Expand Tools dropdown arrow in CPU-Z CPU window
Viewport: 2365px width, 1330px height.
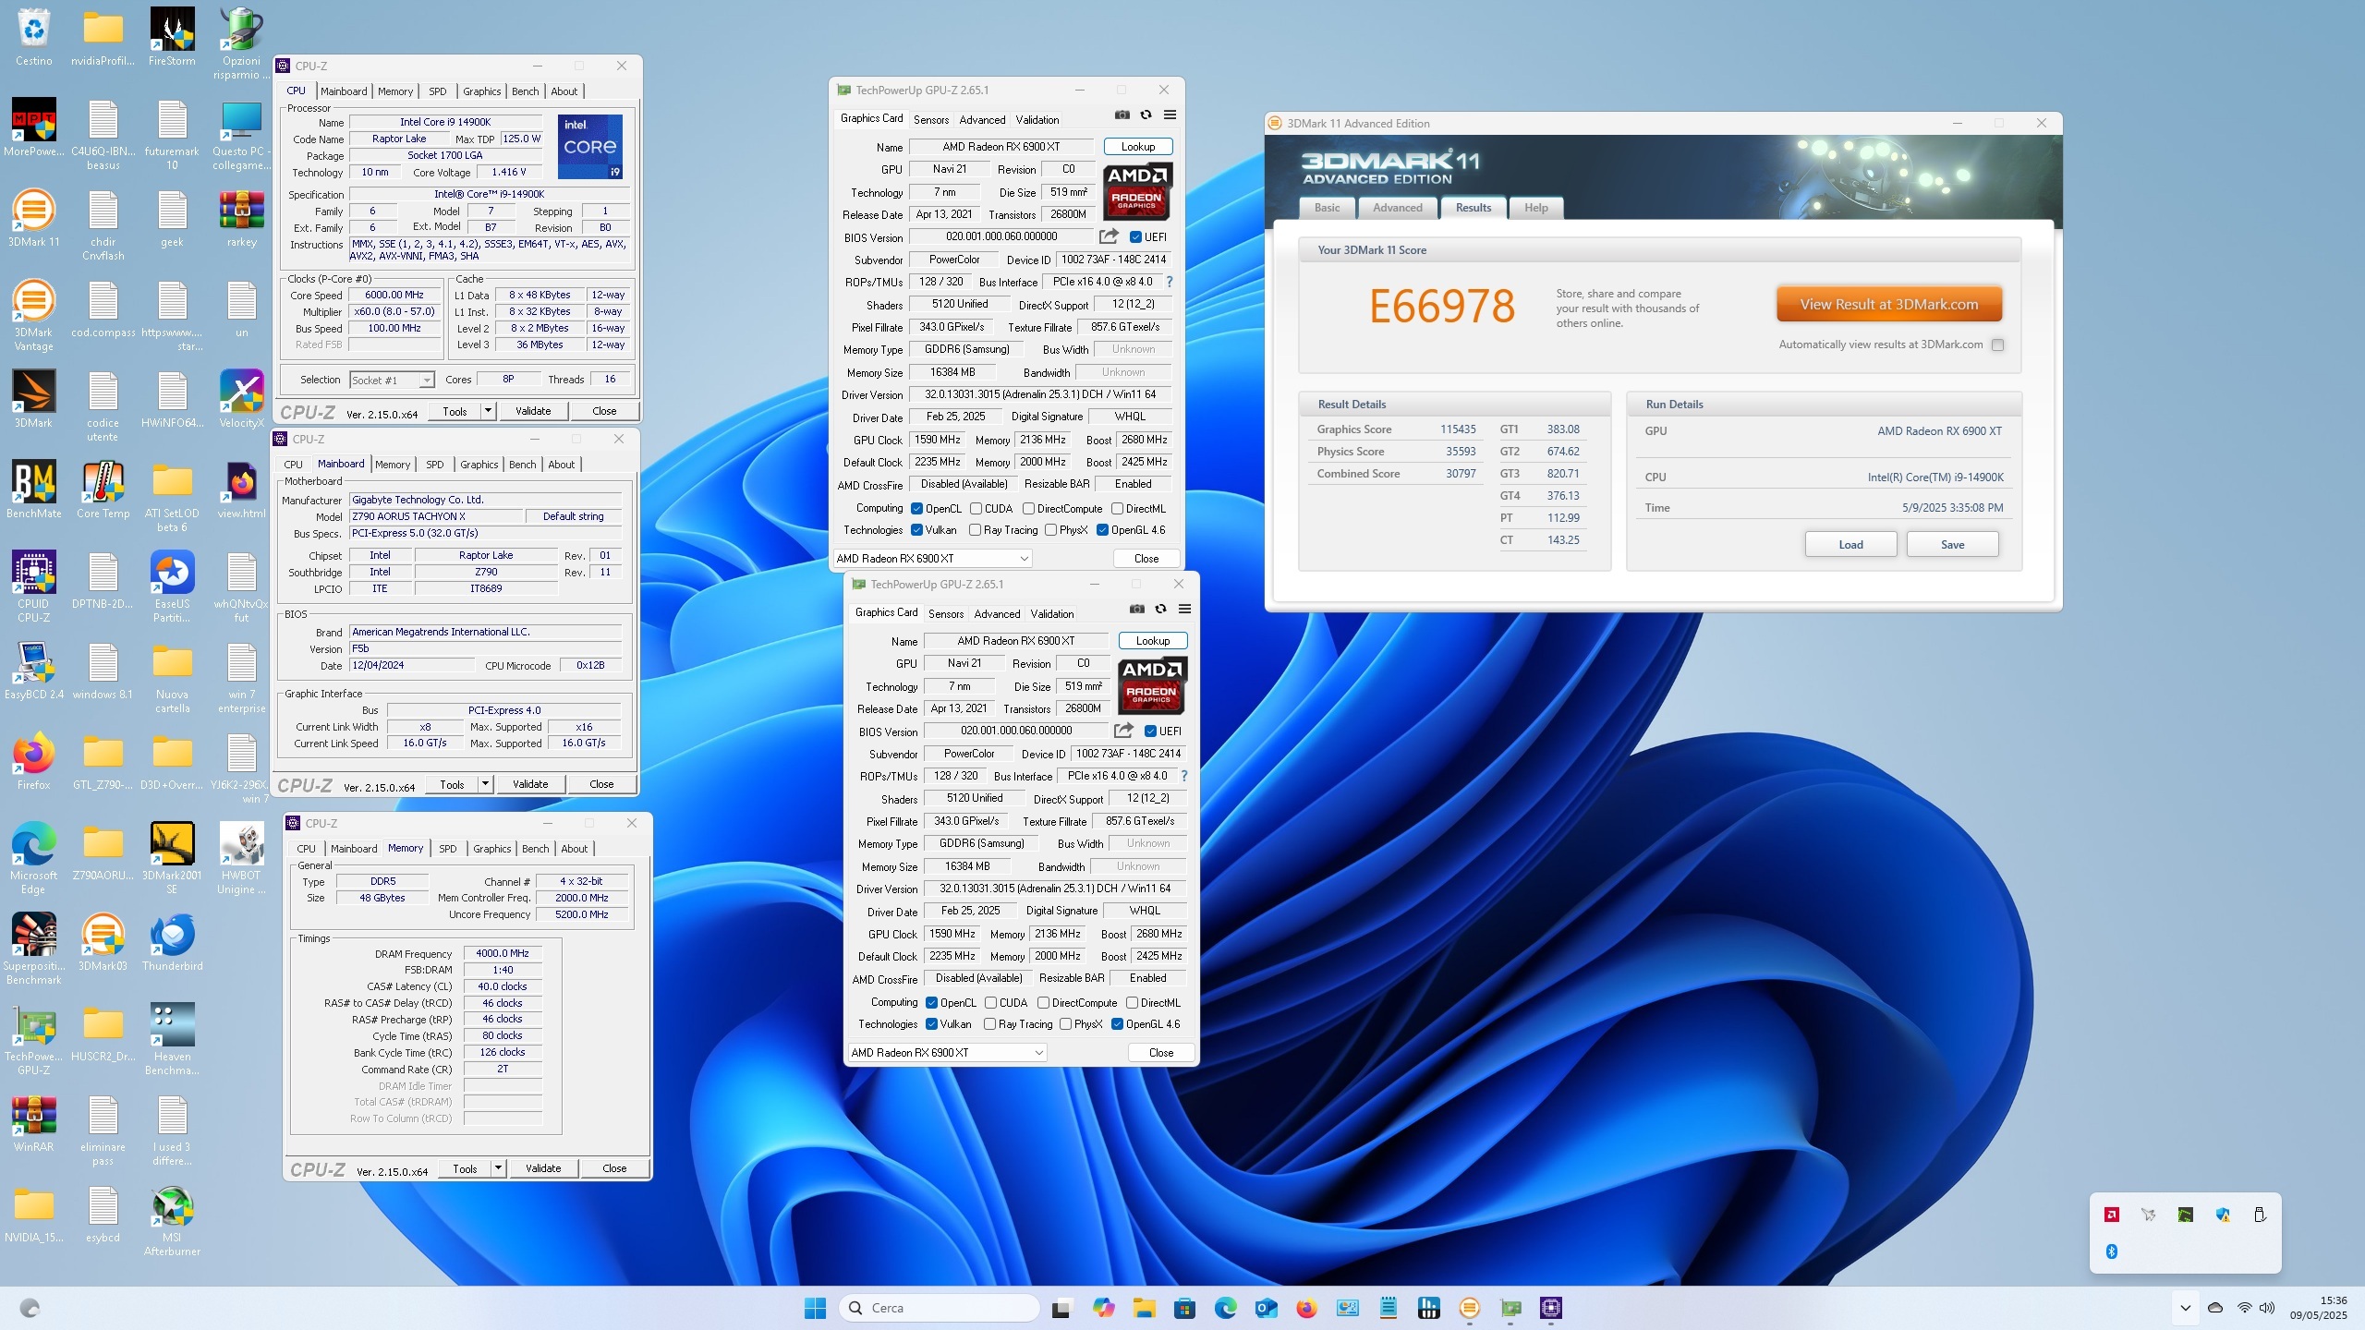click(488, 410)
